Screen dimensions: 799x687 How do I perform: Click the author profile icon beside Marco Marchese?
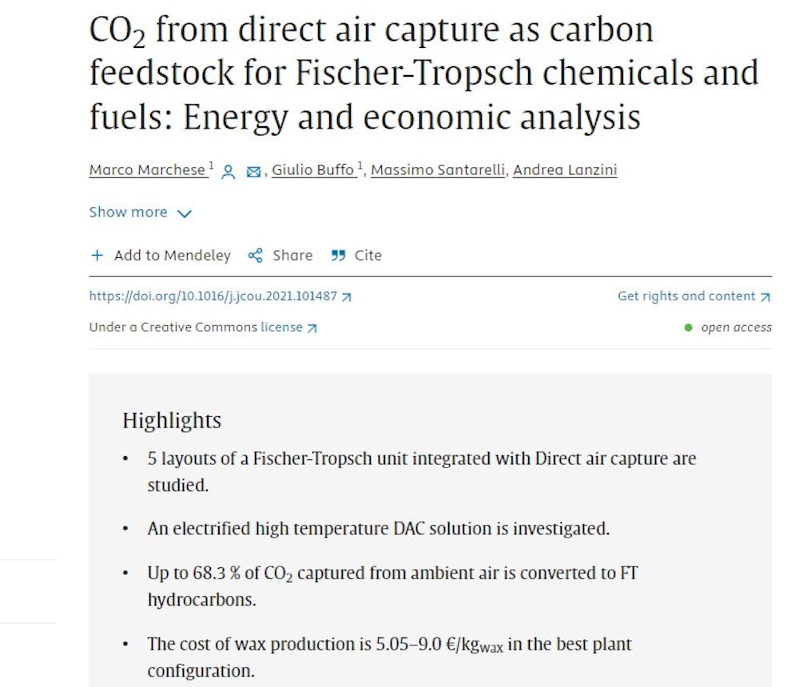[x=229, y=172]
